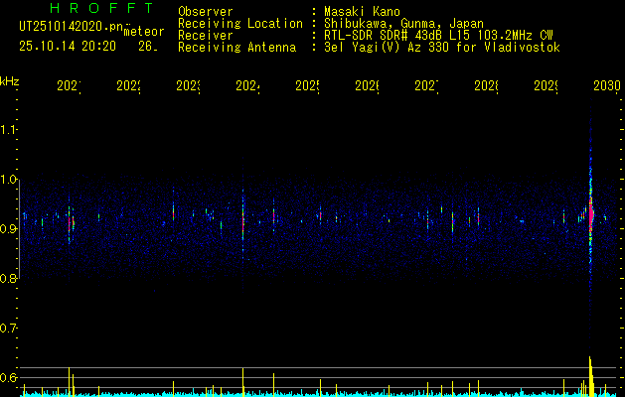
Task: Select the location Shibukawa, Gunma, Japan
Action: (403, 24)
